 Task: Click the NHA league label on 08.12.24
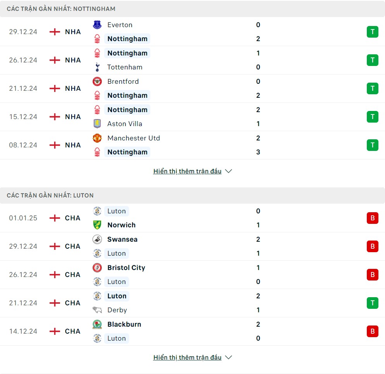click(x=73, y=145)
